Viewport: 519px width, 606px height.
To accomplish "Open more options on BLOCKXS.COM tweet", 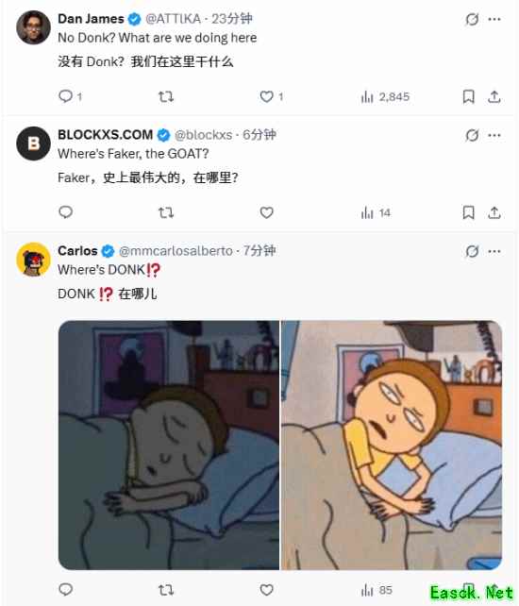I will (x=494, y=135).
